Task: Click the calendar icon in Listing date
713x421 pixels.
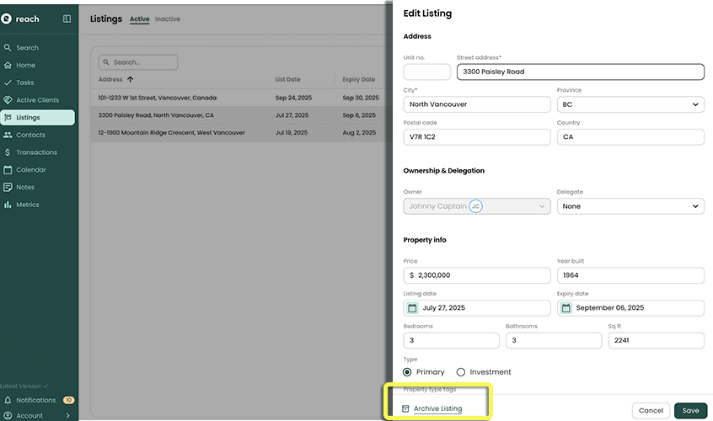Action: (x=412, y=308)
